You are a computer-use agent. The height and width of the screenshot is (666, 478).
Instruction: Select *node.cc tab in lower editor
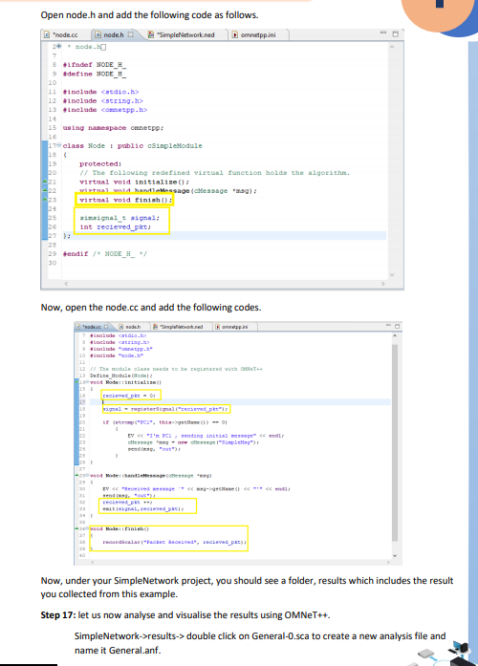tap(92, 327)
